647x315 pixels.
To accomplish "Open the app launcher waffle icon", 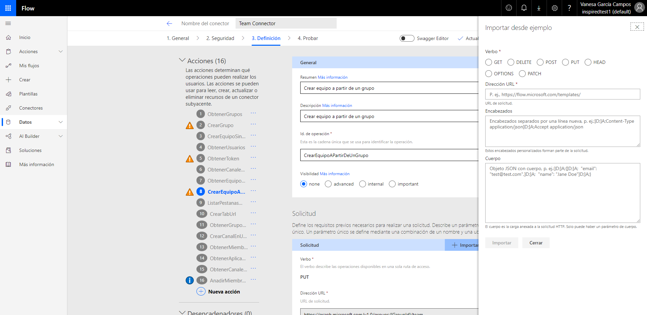I will 8,8.
